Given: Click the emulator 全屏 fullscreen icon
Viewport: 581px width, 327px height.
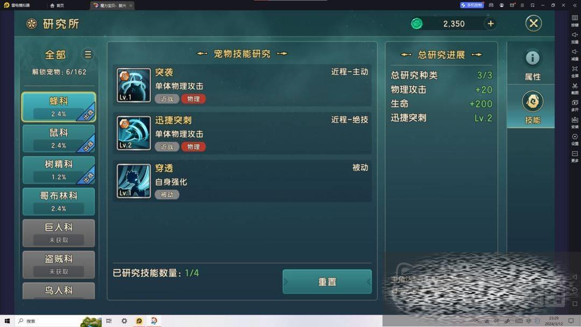Looking at the screenshot, I should pyautogui.click(x=575, y=71).
